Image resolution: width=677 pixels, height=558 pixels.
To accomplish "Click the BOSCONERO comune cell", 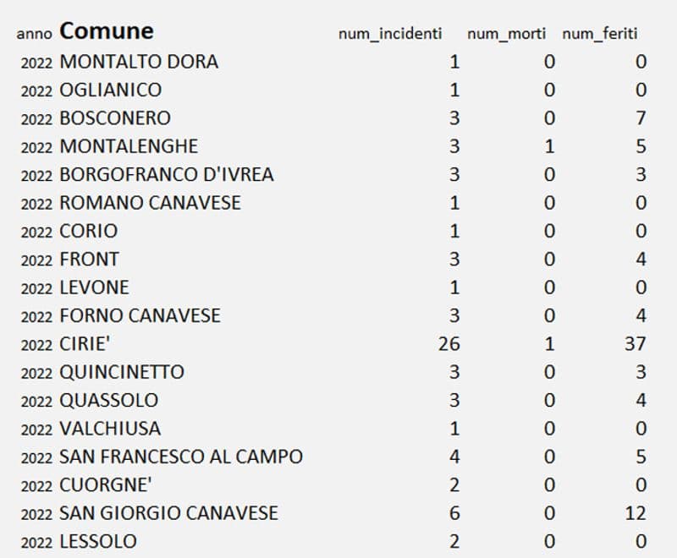I will coord(115,118).
